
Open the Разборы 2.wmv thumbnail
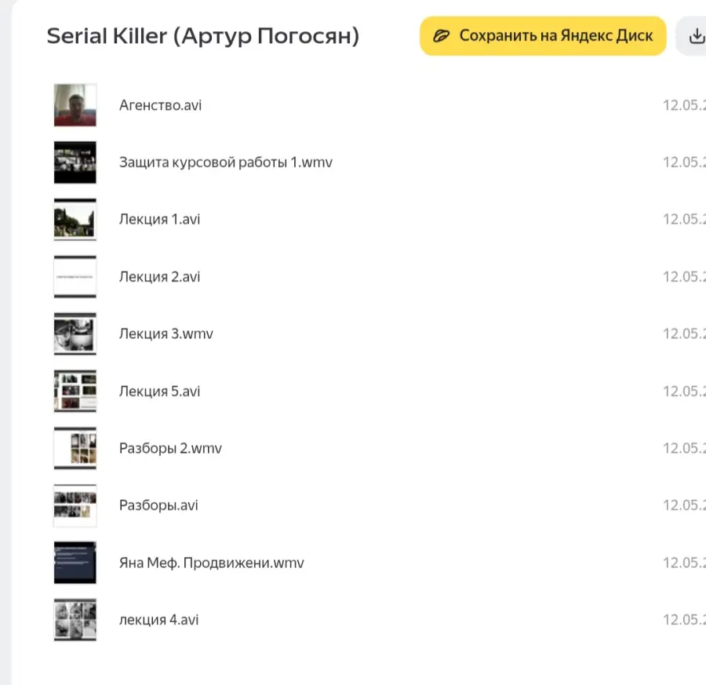[75, 448]
